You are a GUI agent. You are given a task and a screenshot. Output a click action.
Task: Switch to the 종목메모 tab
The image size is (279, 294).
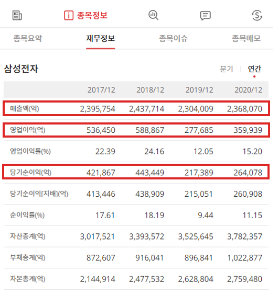pyautogui.click(x=246, y=38)
